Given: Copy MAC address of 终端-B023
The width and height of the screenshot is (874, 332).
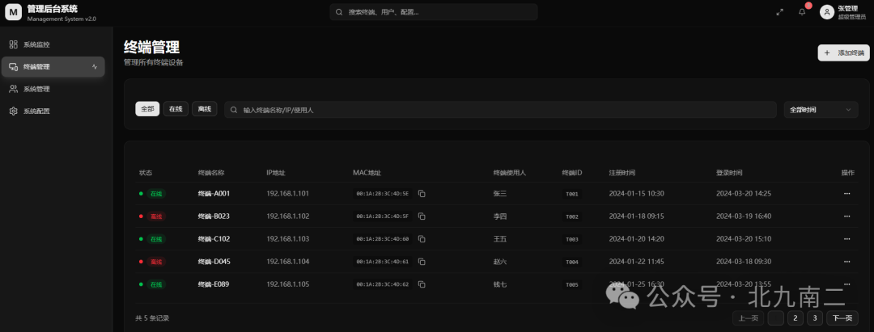Looking at the screenshot, I should pos(422,216).
